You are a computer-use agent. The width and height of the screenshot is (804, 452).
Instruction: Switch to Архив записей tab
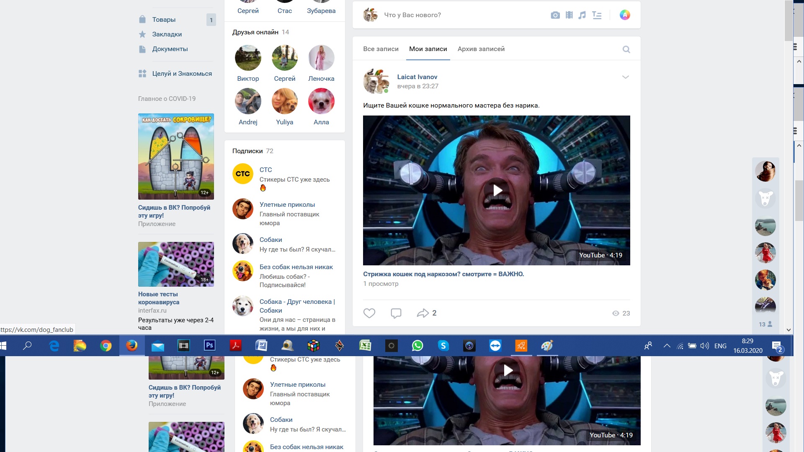click(481, 49)
